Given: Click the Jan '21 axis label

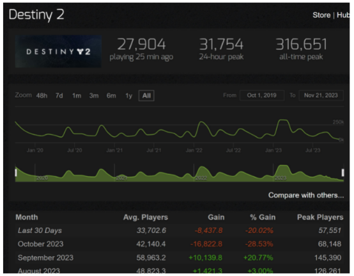Looking at the screenshot, I should click(114, 150).
